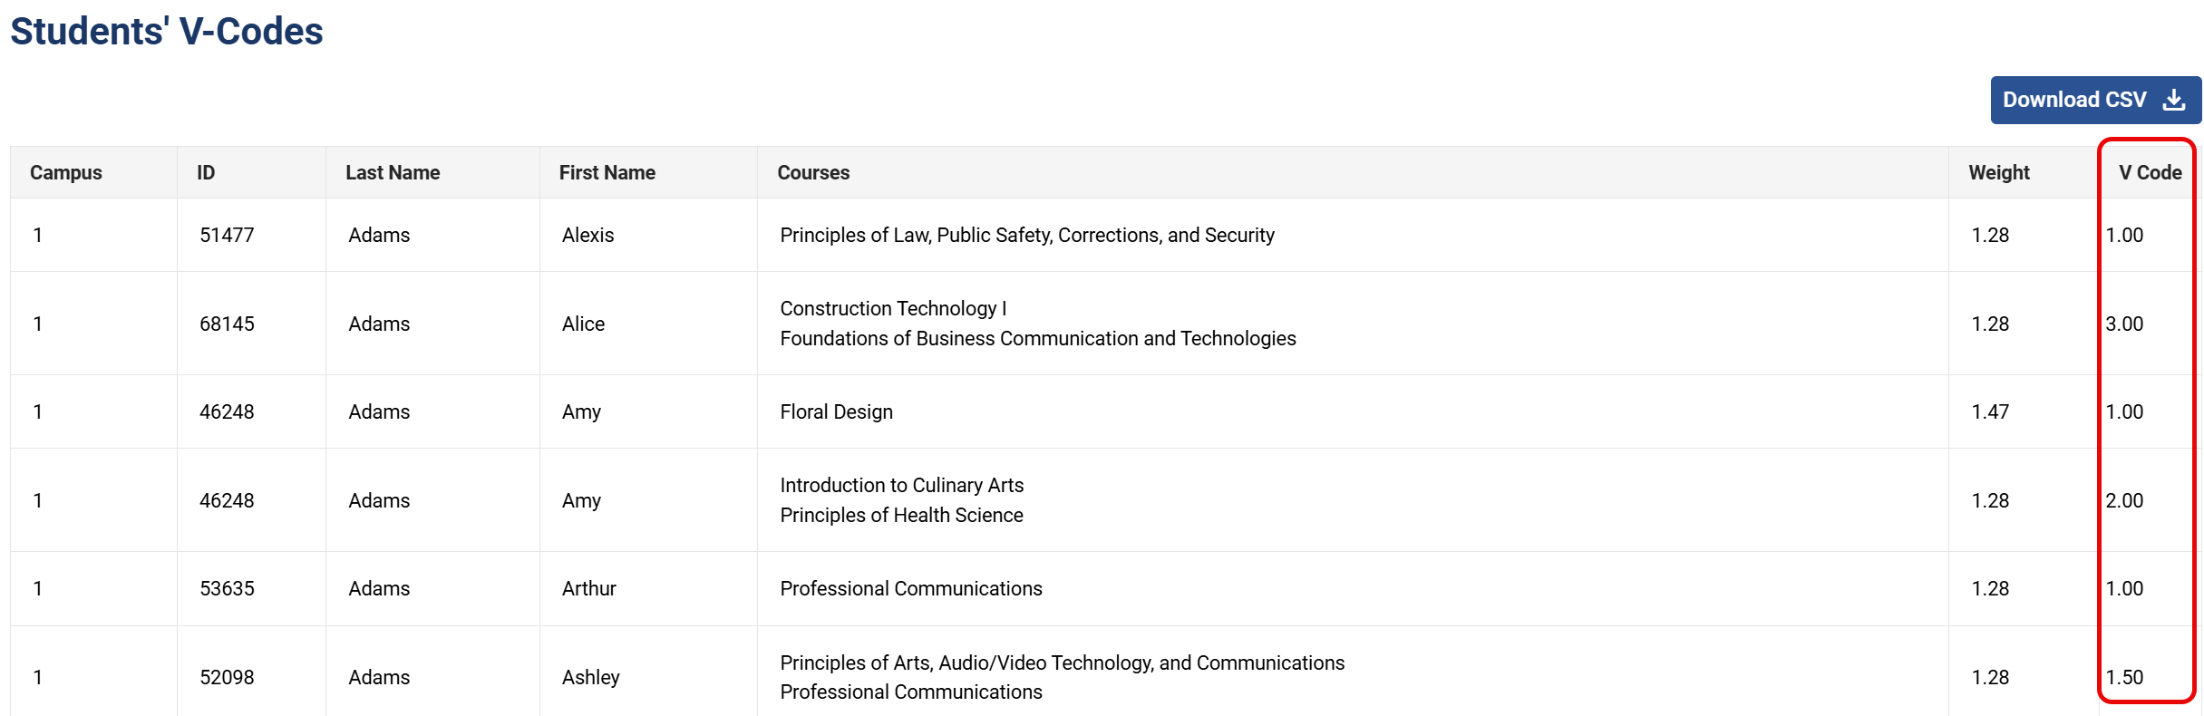2204x716 pixels.
Task: Select the Courses column header
Action: coord(813,172)
